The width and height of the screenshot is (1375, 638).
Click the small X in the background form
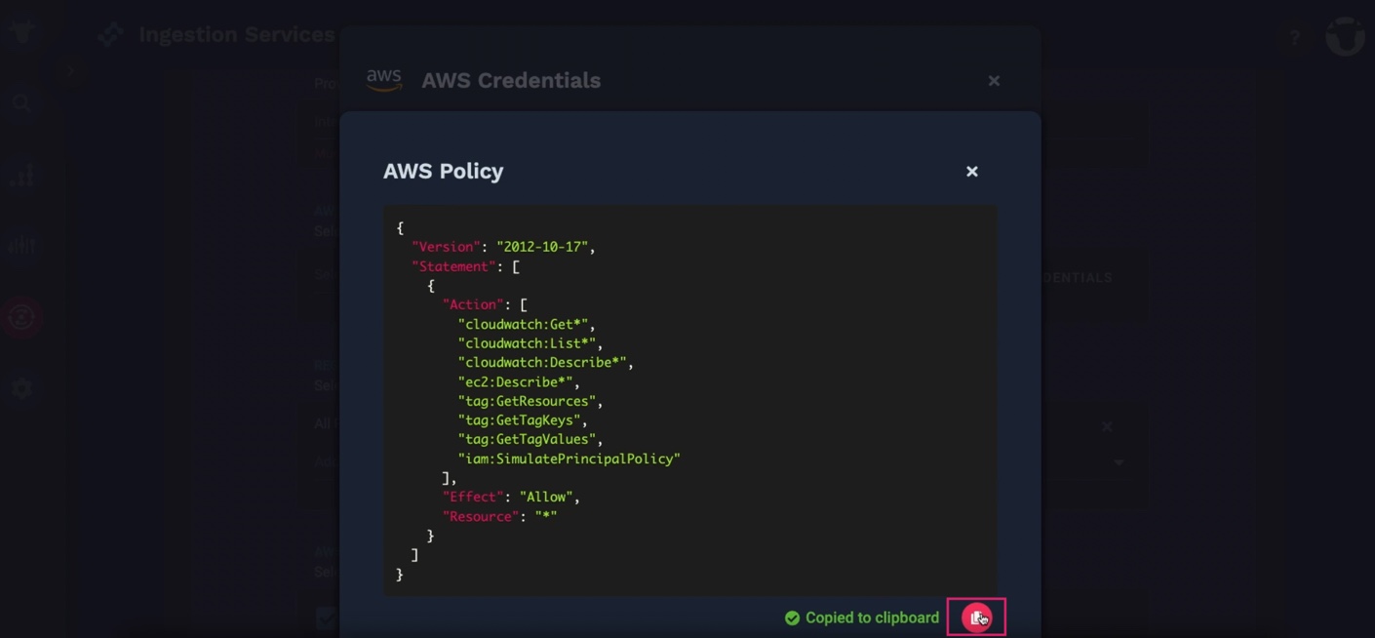(x=1107, y=426)
